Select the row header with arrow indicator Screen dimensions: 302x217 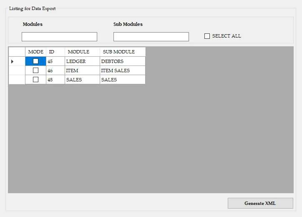tap(17, 61)
